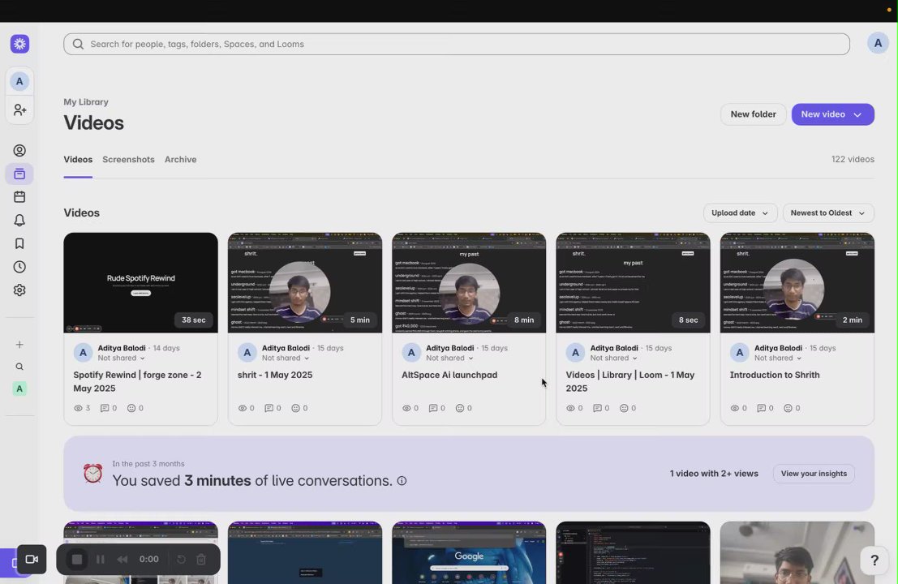Open the Meetings calendar icon in sidebar
The image size is (898, 584).
click(19, 197)
